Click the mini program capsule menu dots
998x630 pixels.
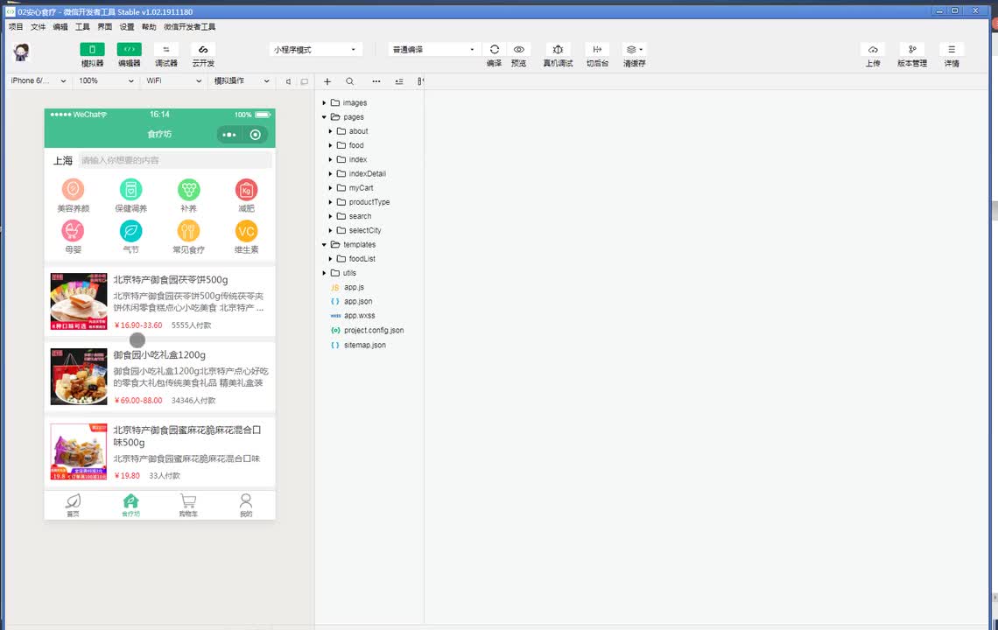(229, 134)
